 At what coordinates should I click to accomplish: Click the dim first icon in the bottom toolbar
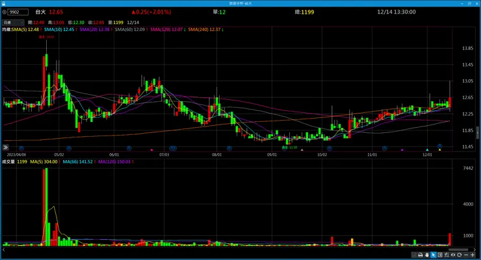(x=414, y=255)
